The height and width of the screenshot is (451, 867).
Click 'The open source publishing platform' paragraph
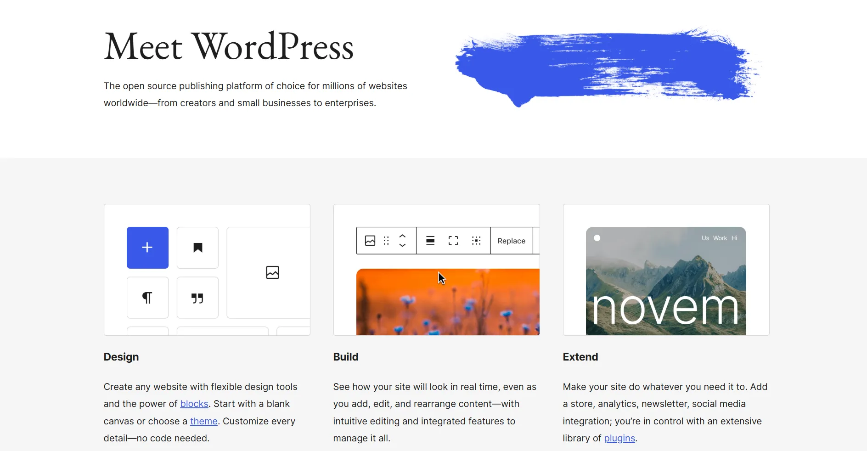(x=255, y=94)
